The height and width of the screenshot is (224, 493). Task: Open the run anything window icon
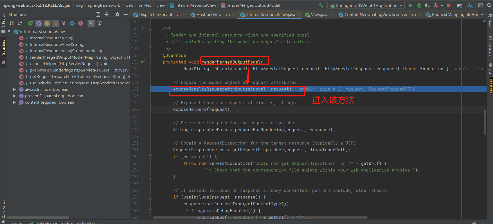pos(480,5)
